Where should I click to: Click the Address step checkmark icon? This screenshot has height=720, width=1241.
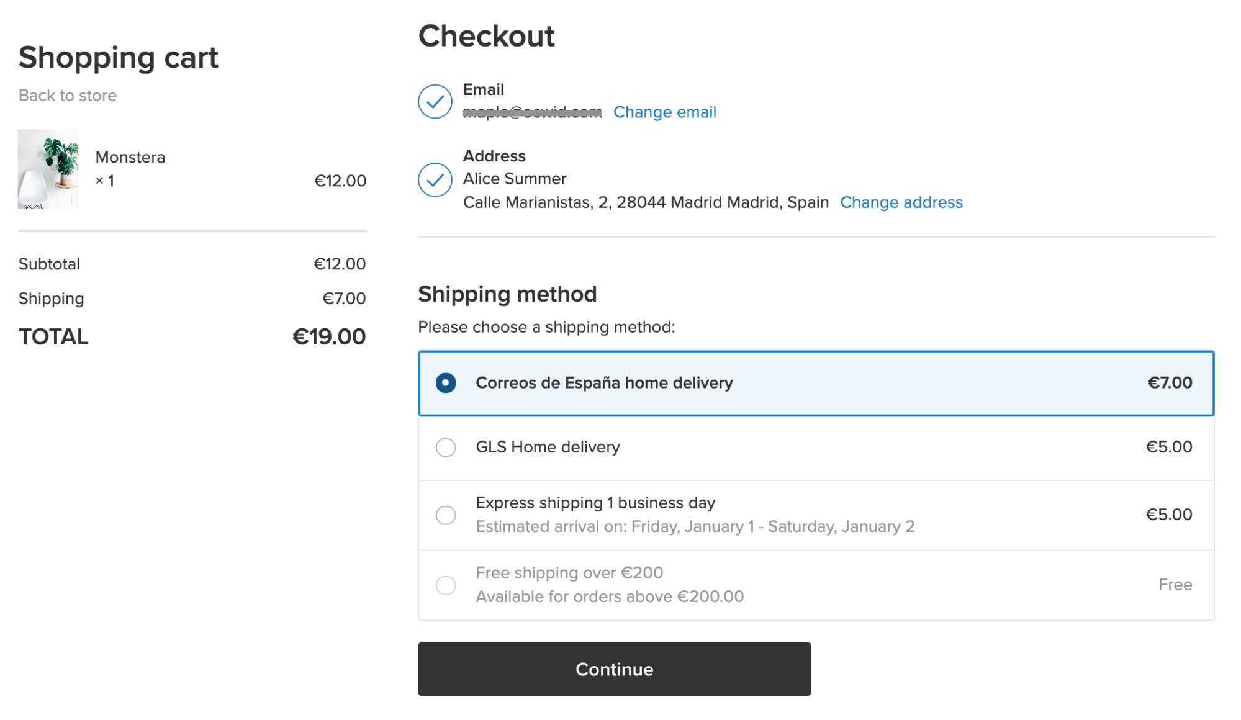tap(435, 180)
